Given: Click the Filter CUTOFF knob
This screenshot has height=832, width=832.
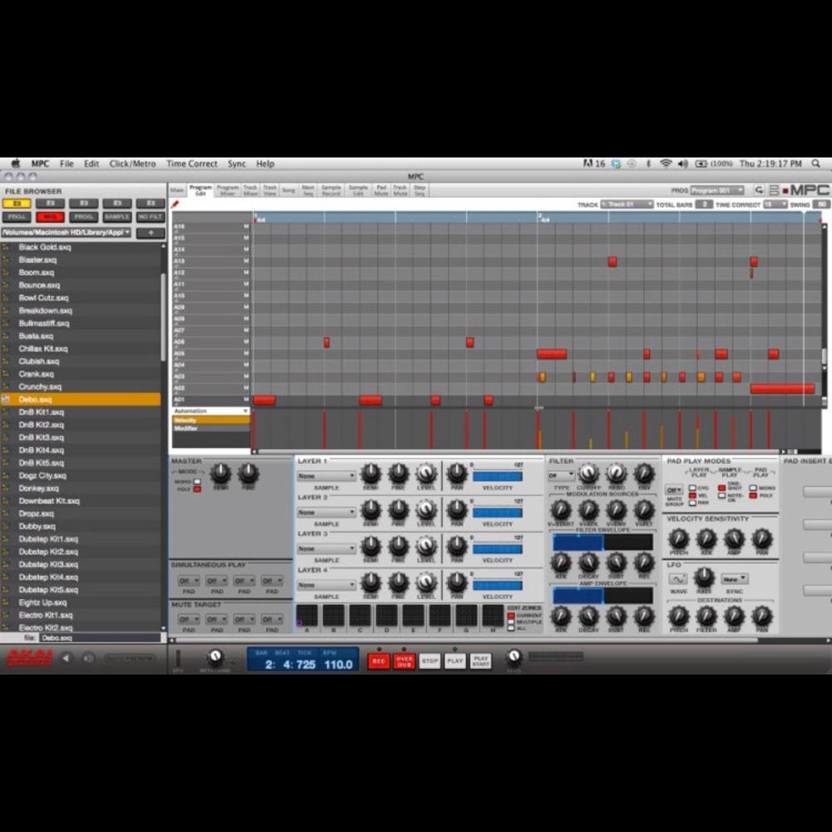Looking at the screenshot, I should point(588,473).
